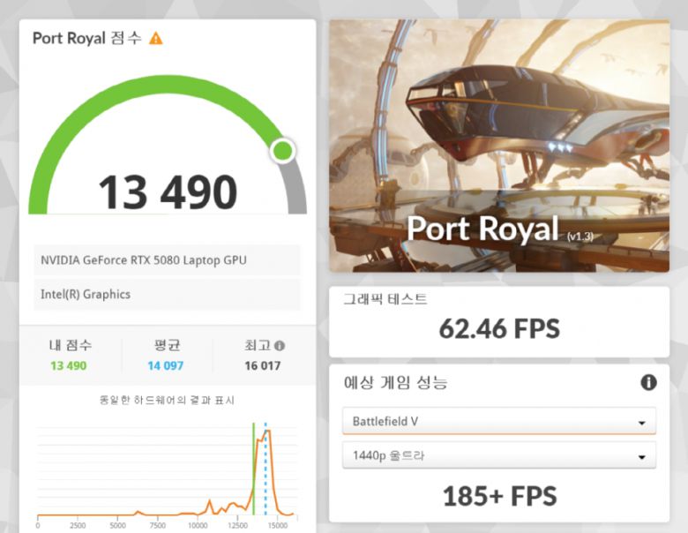Click the 동일한 하드웨어의 결과 표시 chart caption

[168, 401]
